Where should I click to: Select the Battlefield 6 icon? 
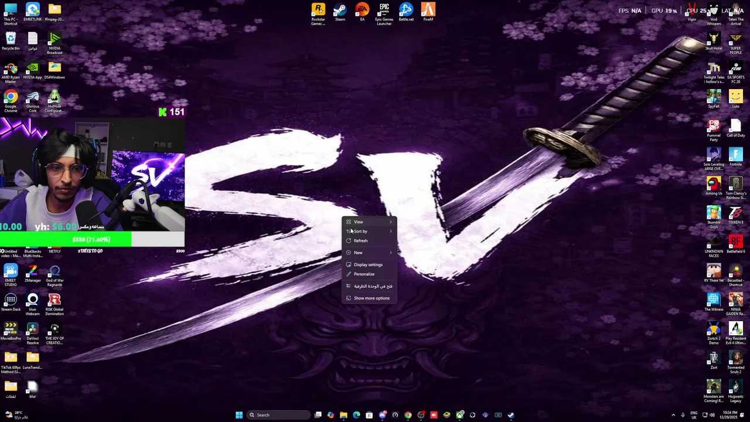point(736,244)
